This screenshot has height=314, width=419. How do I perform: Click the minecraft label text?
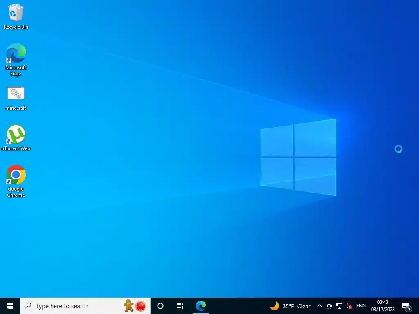pyautogui.click(x=16, y=108)
